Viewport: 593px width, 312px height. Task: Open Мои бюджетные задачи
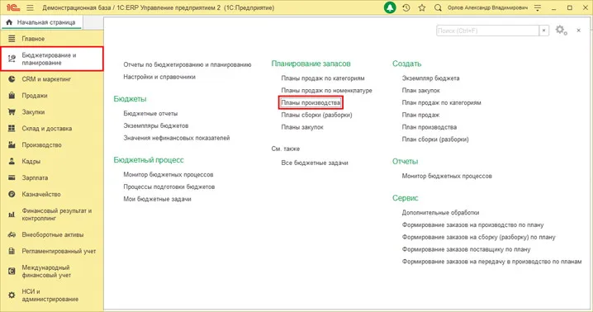pyautogui.click(x=157, y=199)
